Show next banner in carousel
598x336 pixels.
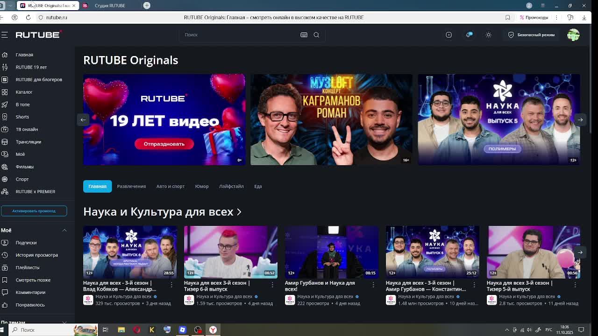click(x=580, y=119)
